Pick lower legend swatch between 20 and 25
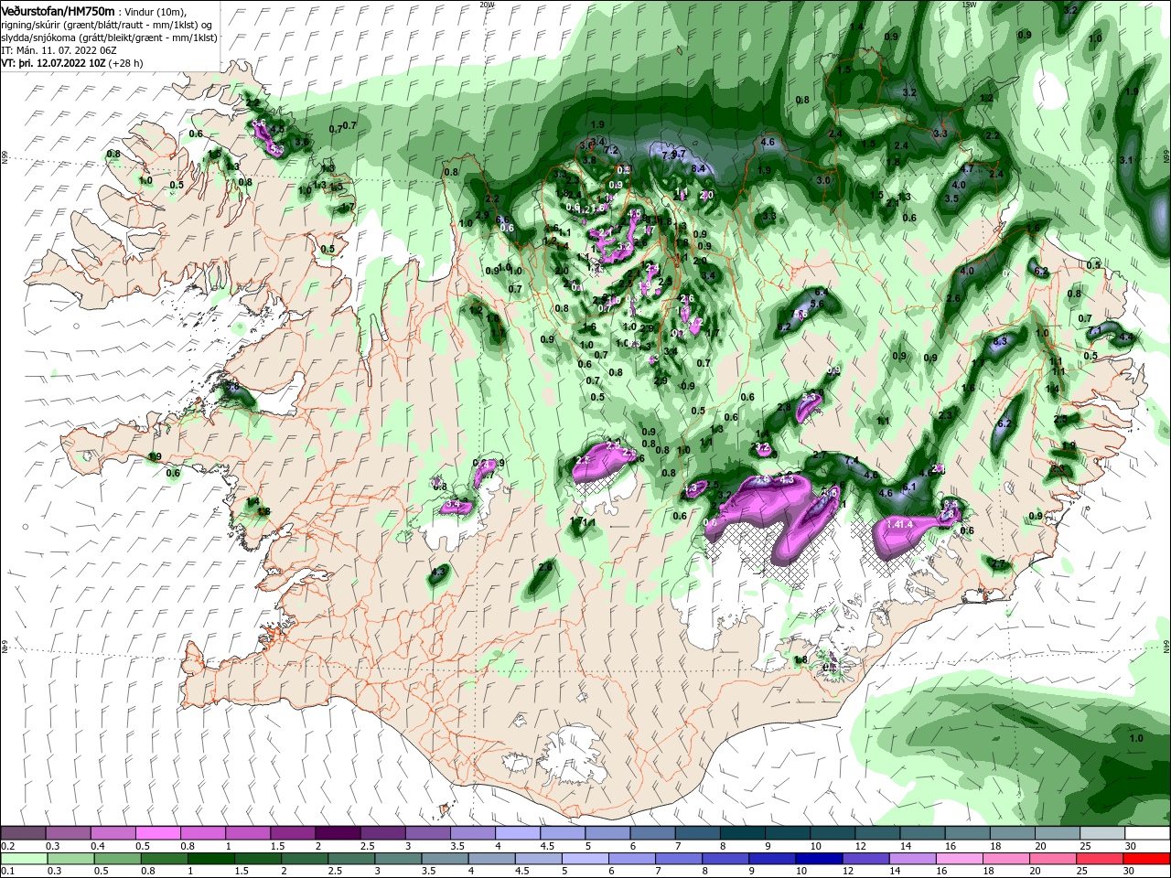The width and height of the screenshot is (1171, 878). (x=1054, y=858)
